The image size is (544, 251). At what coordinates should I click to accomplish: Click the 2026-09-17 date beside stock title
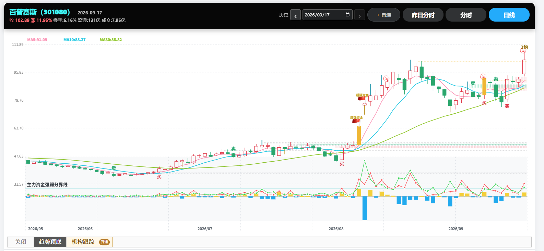coord(90,13)
